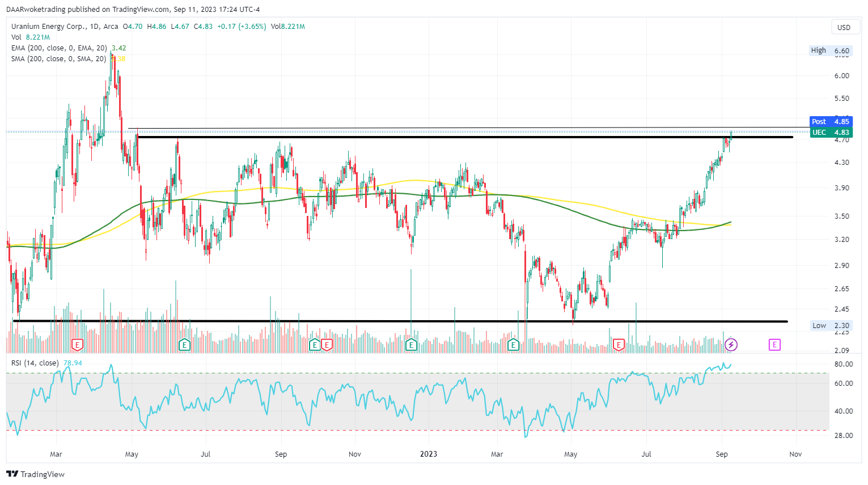Click the 2.65 price axis label
The image size is (868, 485).
click(x=842, y=288)
